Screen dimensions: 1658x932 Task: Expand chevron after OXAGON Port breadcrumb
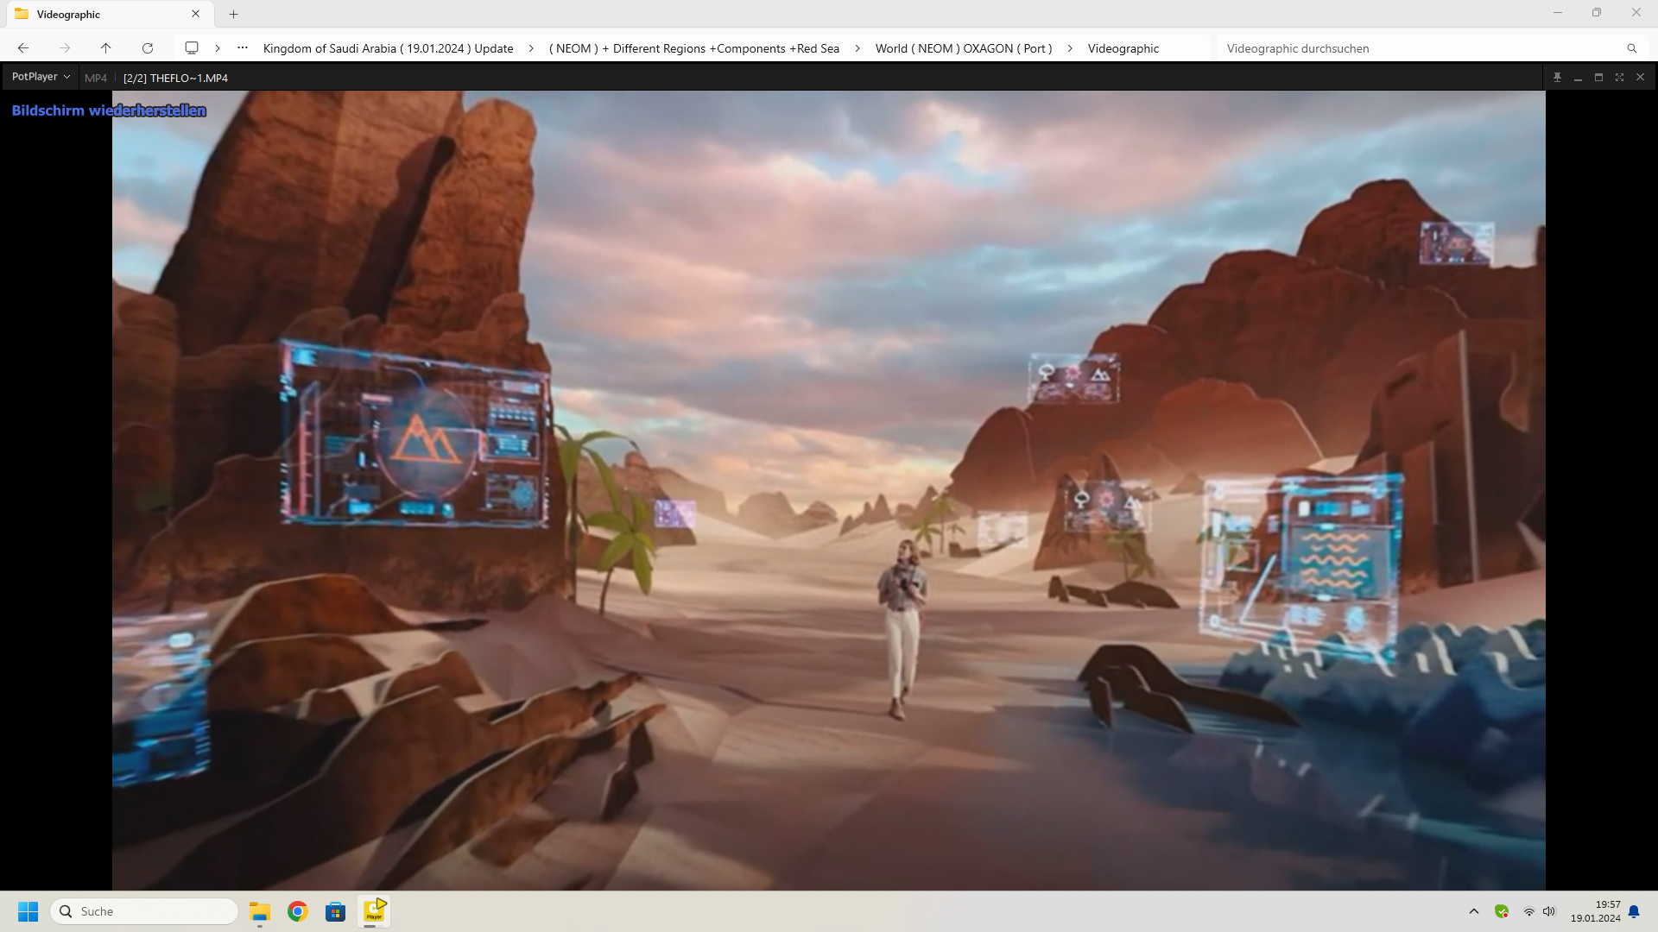tap(1070, 48)
